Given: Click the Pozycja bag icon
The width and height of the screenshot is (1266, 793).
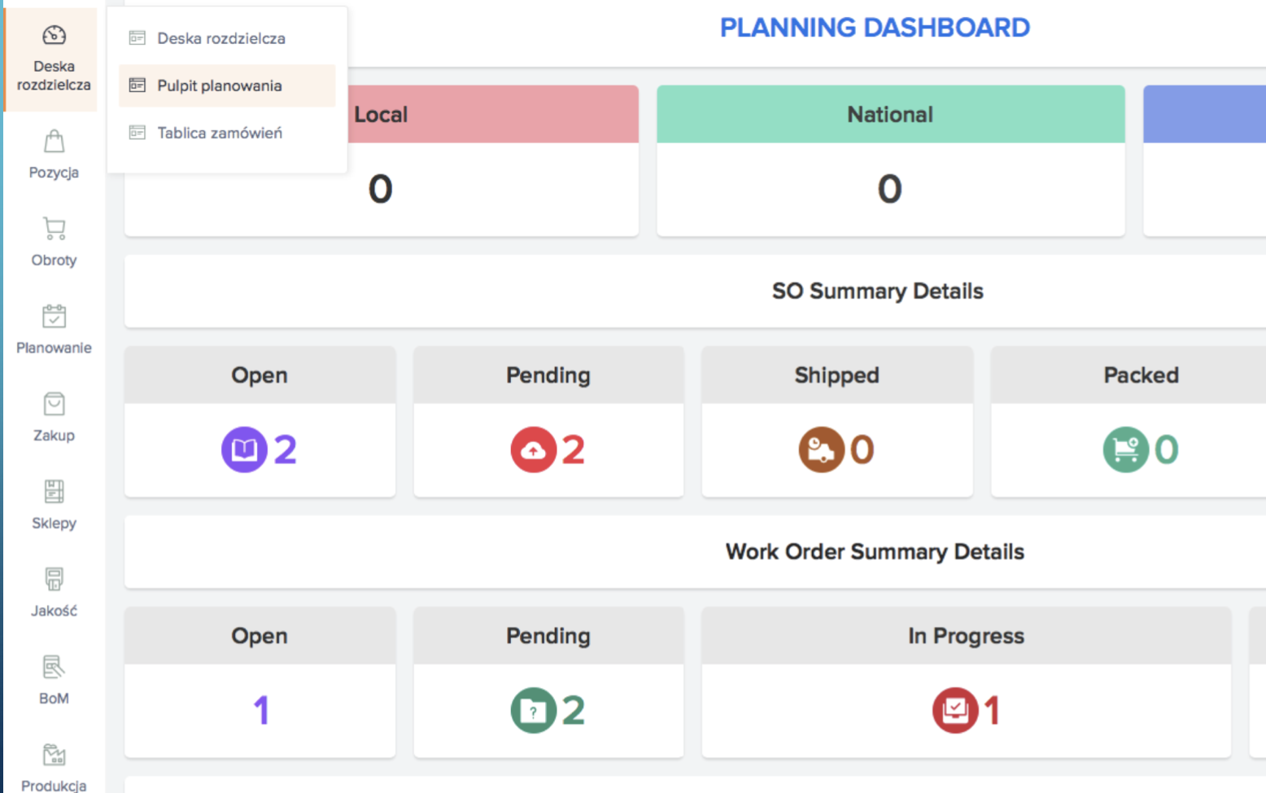Looking at the screenshot, I should click(54, 142).
